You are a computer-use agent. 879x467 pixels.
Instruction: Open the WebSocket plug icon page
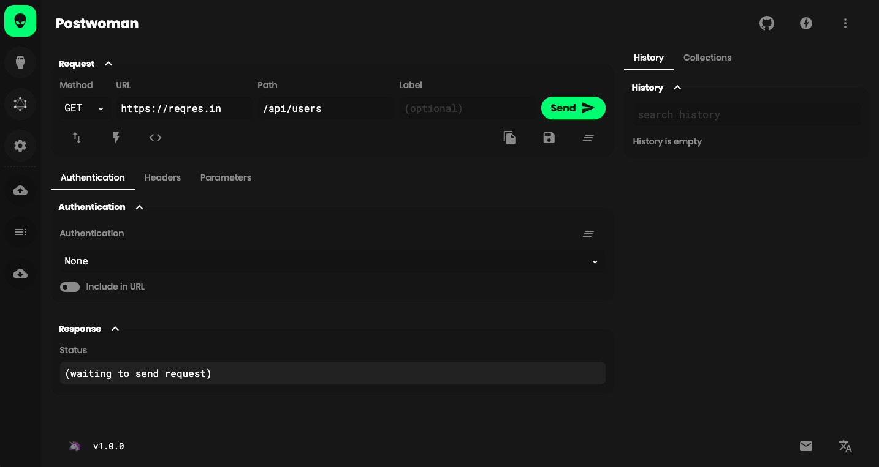tap(20, 62)
